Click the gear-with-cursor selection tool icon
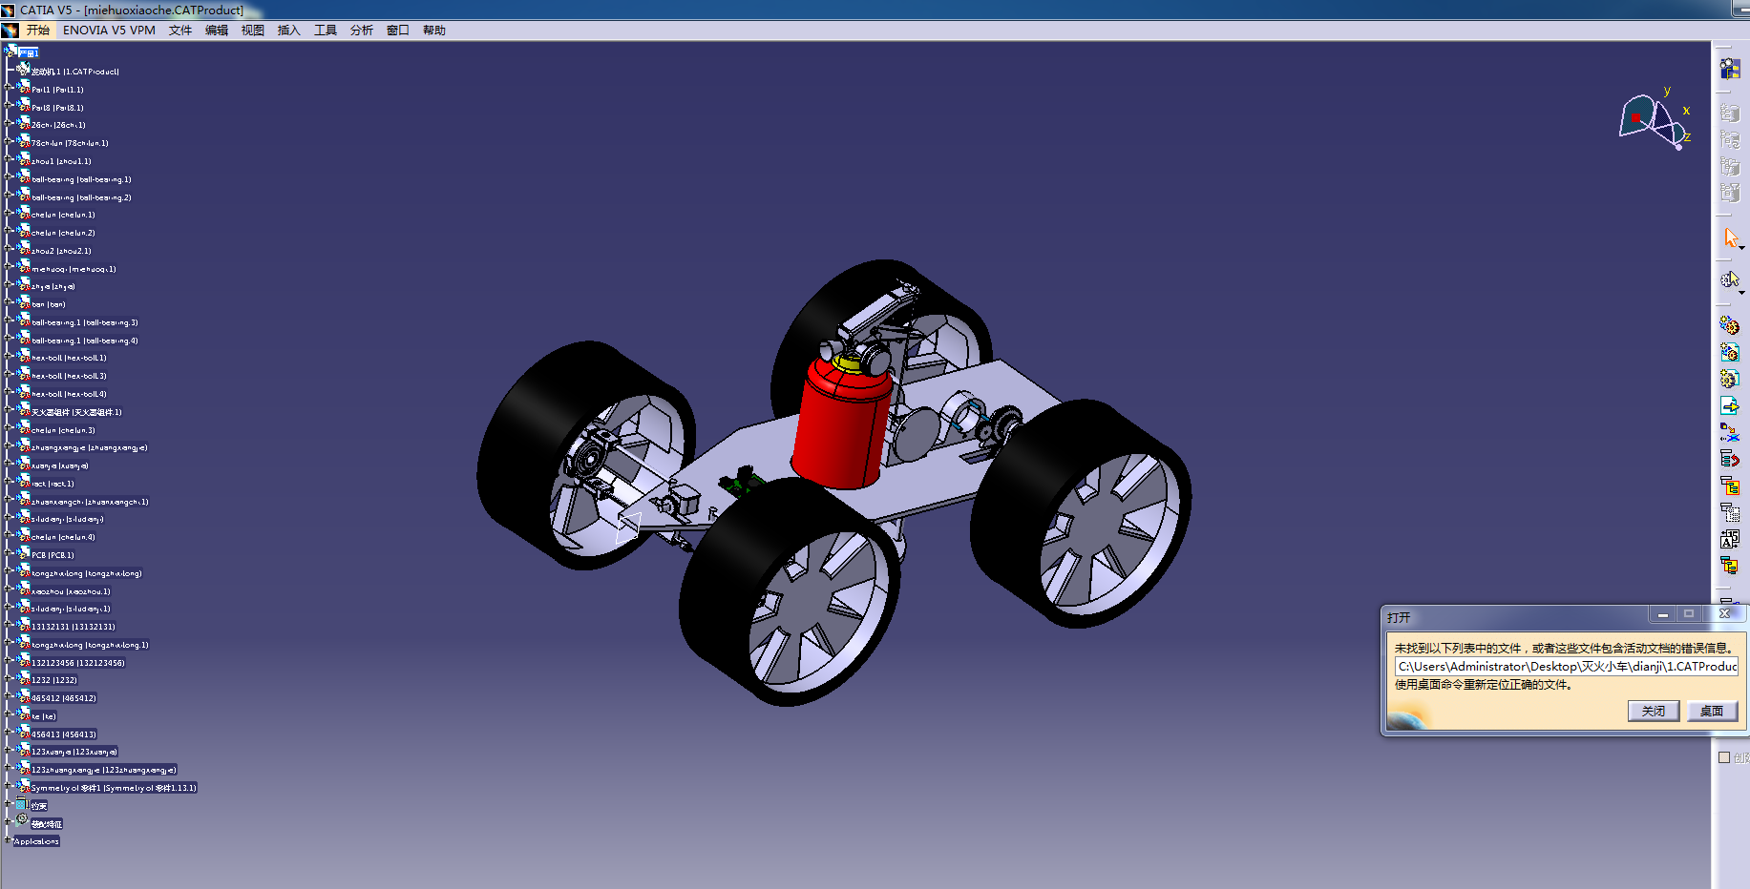Viewport: 1750px width, 889px height. (1730, 279)
